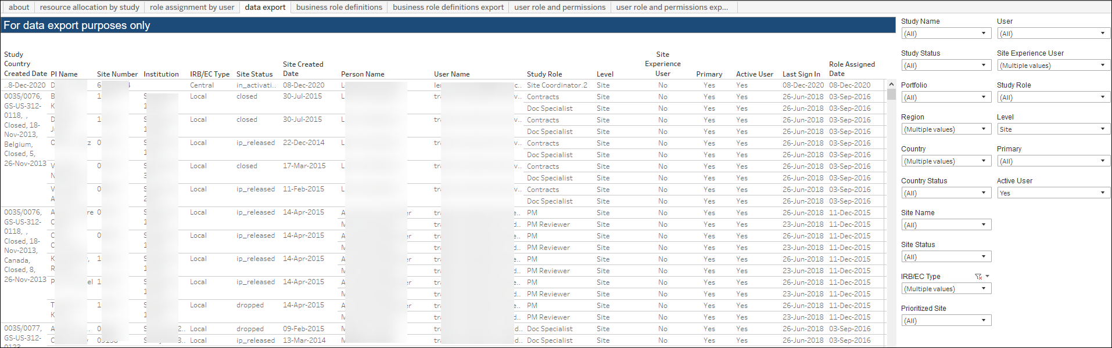Select the 22-Dec-2014 site created date
The image size is (1112, 348).
(303, 143)
